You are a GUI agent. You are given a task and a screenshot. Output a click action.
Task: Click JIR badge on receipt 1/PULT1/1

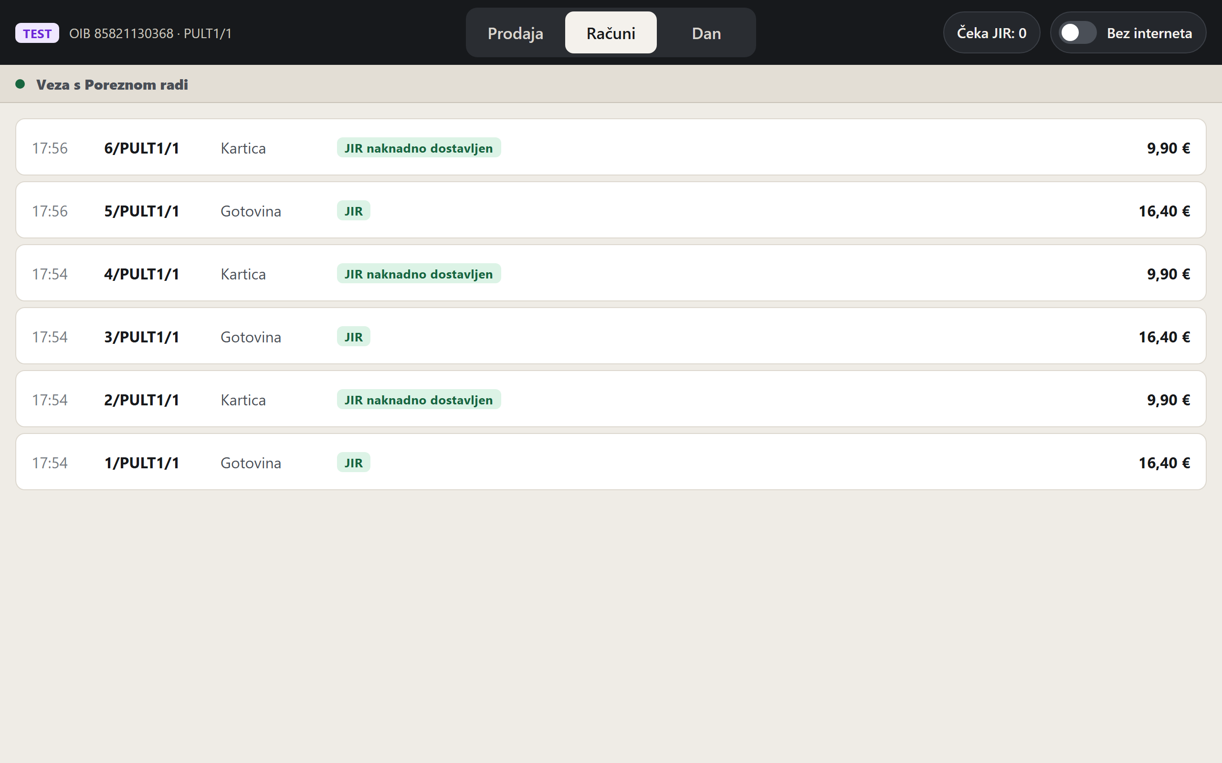[353, 463]
